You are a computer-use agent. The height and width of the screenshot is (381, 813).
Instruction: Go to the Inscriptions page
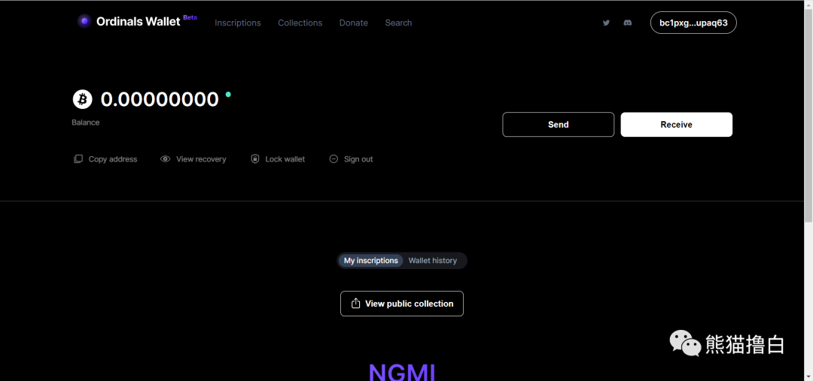[x=238, y=23]
